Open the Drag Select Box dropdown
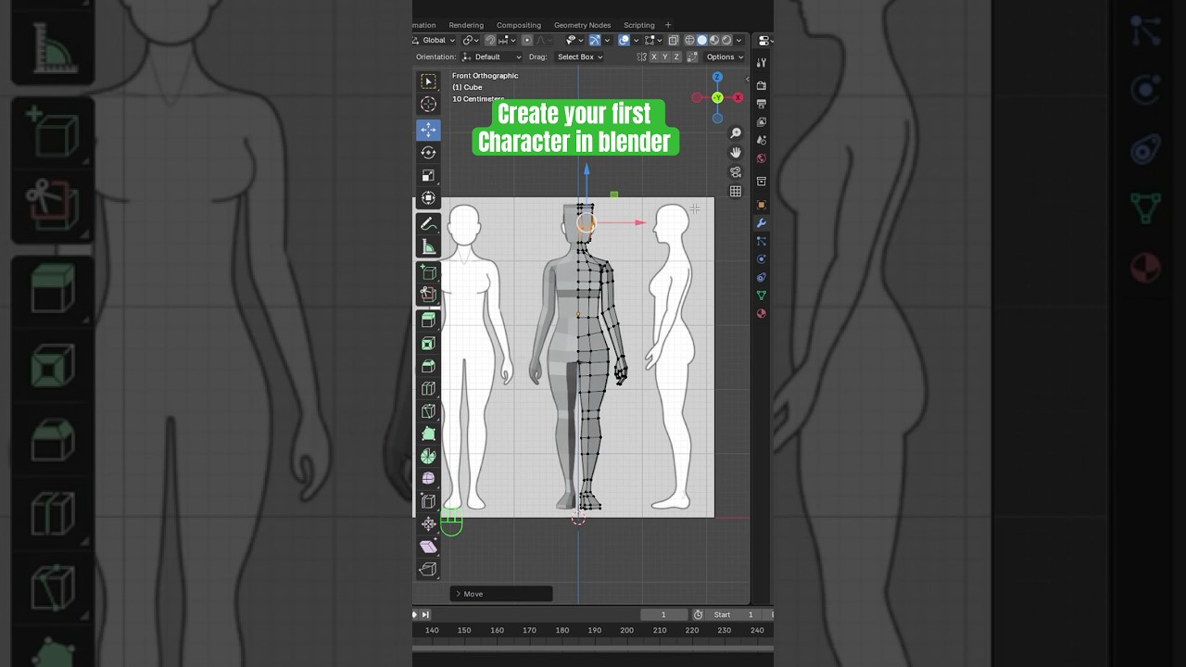The image size is (1186, 667). point(579,57)
